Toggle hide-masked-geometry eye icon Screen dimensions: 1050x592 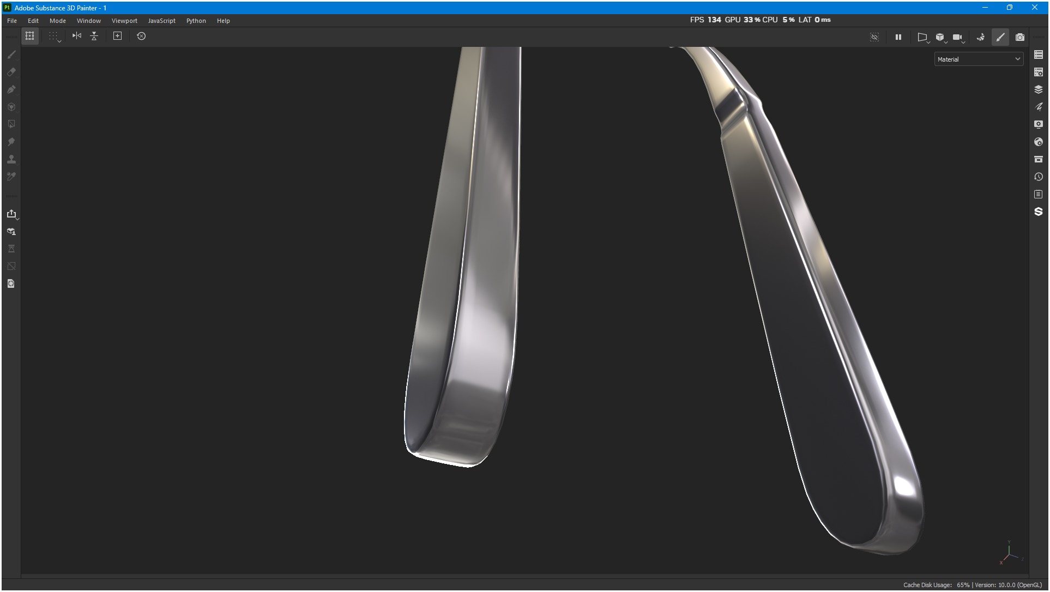coord(874,37)
